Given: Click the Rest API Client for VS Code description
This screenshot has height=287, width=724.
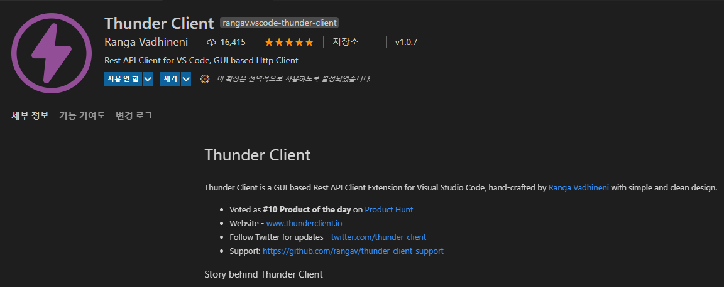Looking at the screenshot, I should pos(201,60).
